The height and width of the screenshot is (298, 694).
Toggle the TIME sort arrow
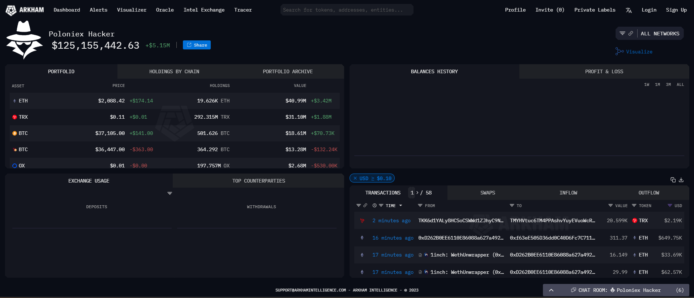tap(400, 206)
